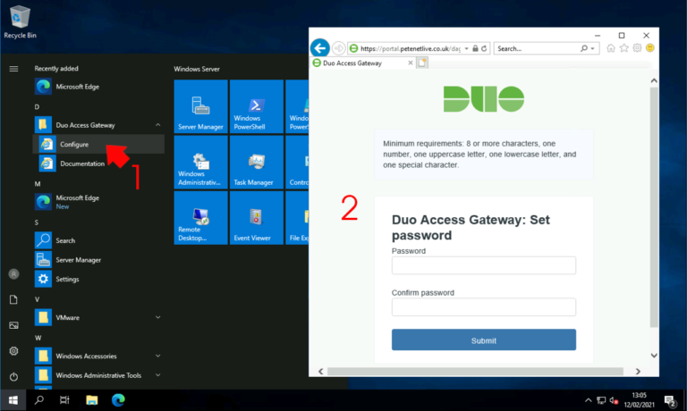The width and height of the screenshot is (687, 411).
Task: Expand the Windows Administrative Tools folder
Action: [x=157, y=375]
